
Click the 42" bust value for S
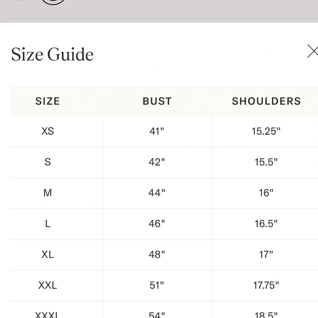point(157,162)
